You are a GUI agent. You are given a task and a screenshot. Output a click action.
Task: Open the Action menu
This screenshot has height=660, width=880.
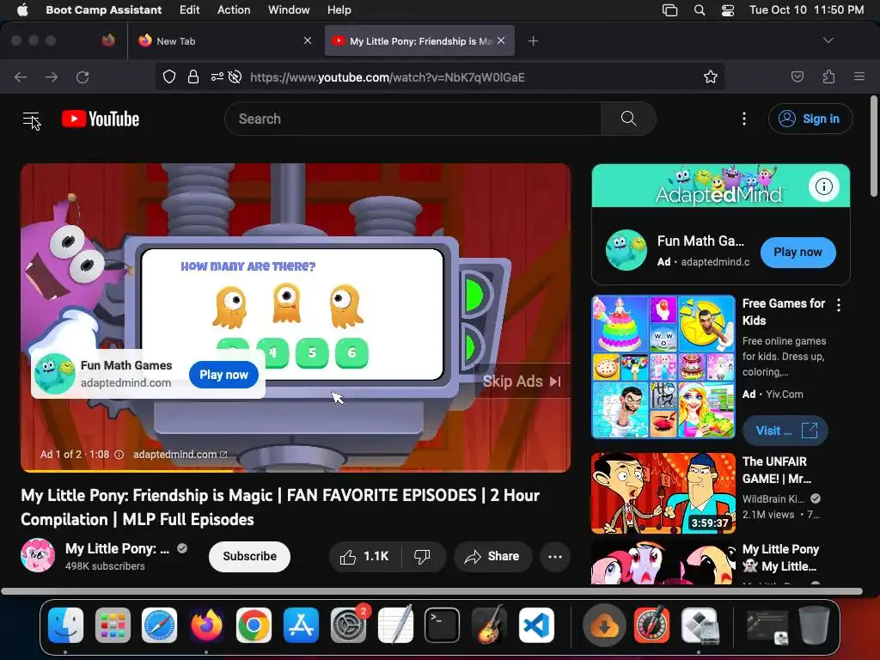[234, 9]
